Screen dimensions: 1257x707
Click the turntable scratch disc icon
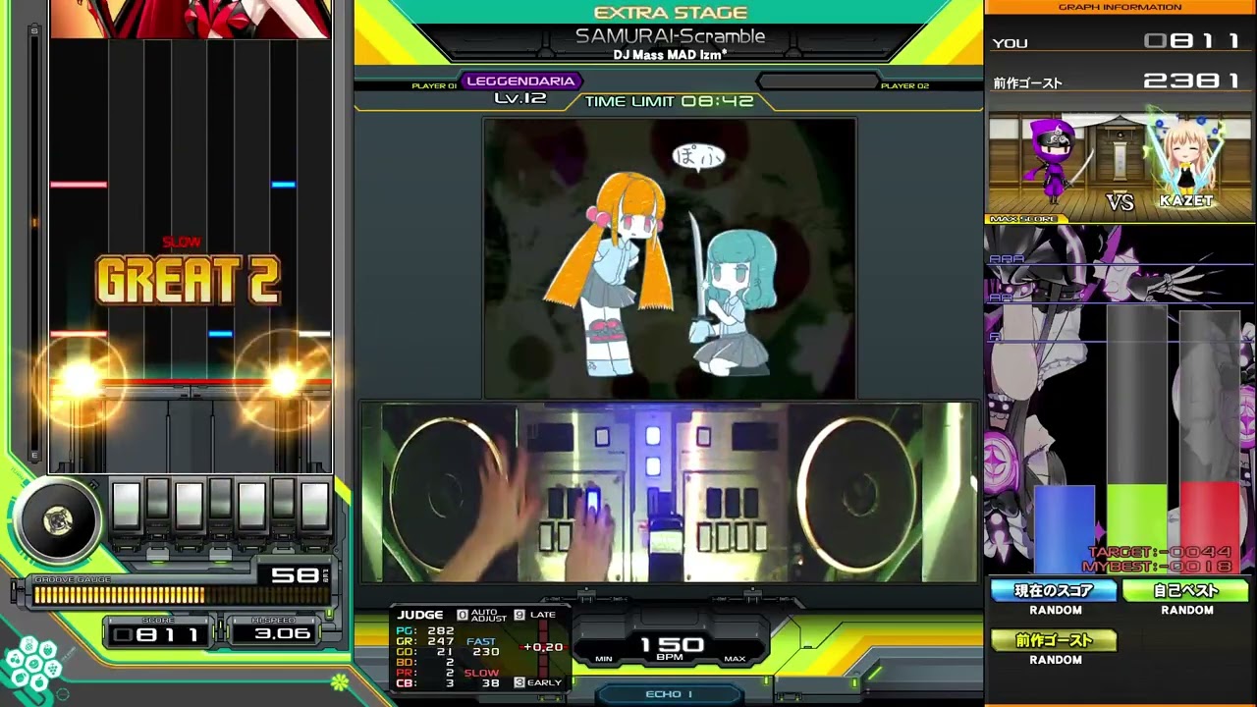click(58, 521)
